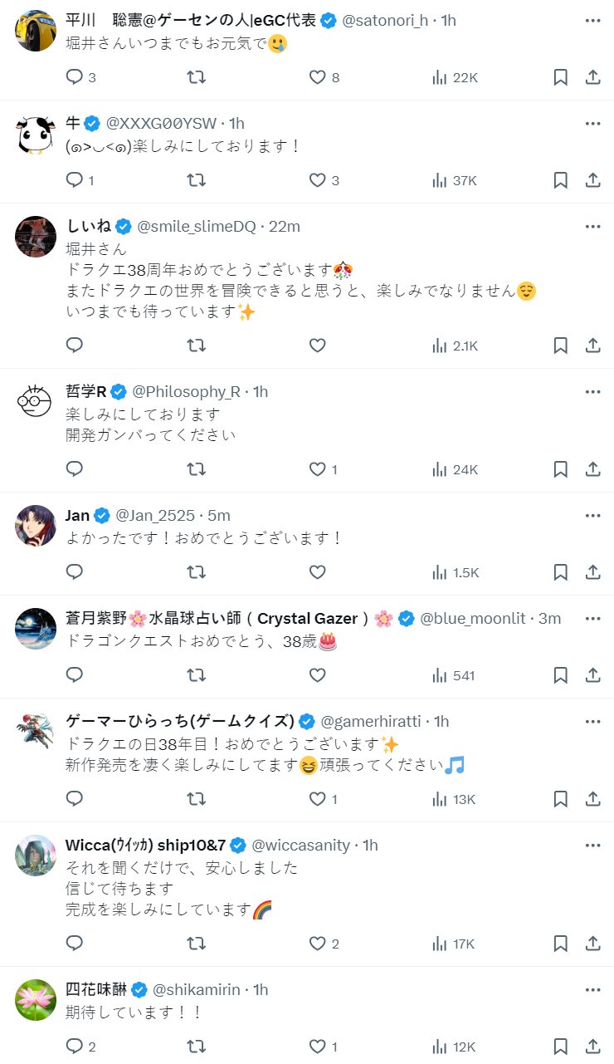Like the tweet by 牛
The height and width of the screenshot is (1064, 614).
point(317,180)
